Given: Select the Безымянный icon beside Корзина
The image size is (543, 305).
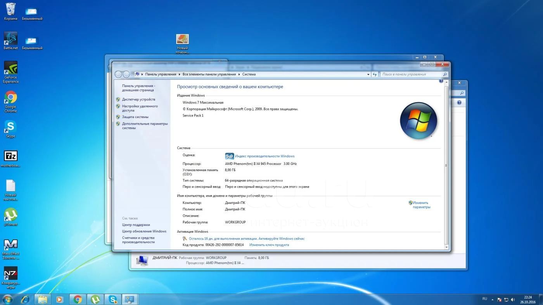Looking at the screenshot, I should [32, 13].
